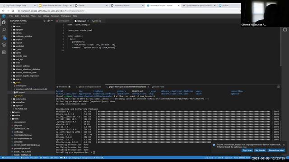Screen dimensions: 289x162
Task: Click the sync icon in status bar
Action: (41, 157)
